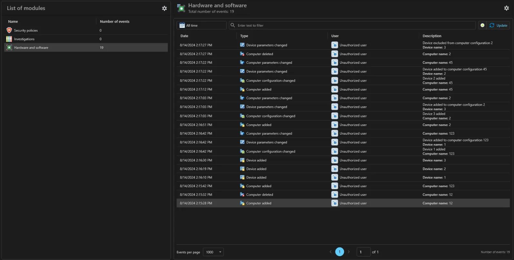Image resolution: width=514 pixels, height=260 pixels.
Task: Open the All time period dropdown
Action: pos(202,25)
